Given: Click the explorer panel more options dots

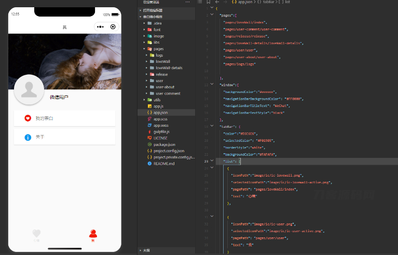Looking at the screenshot, I should (x=187, y=2).
